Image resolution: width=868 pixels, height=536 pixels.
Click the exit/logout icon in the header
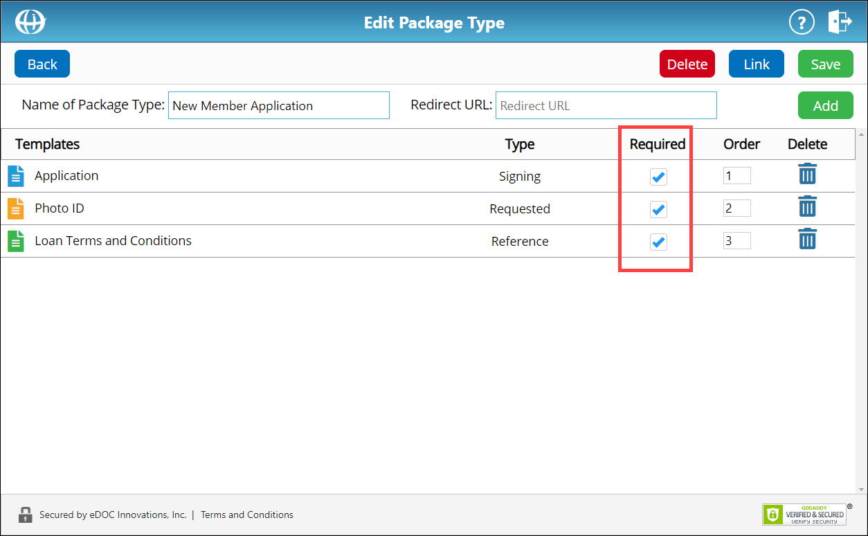coord(840,21)
